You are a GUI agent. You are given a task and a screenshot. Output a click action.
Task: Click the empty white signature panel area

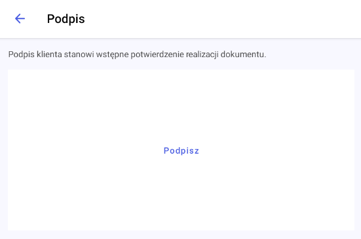point(181,150)
